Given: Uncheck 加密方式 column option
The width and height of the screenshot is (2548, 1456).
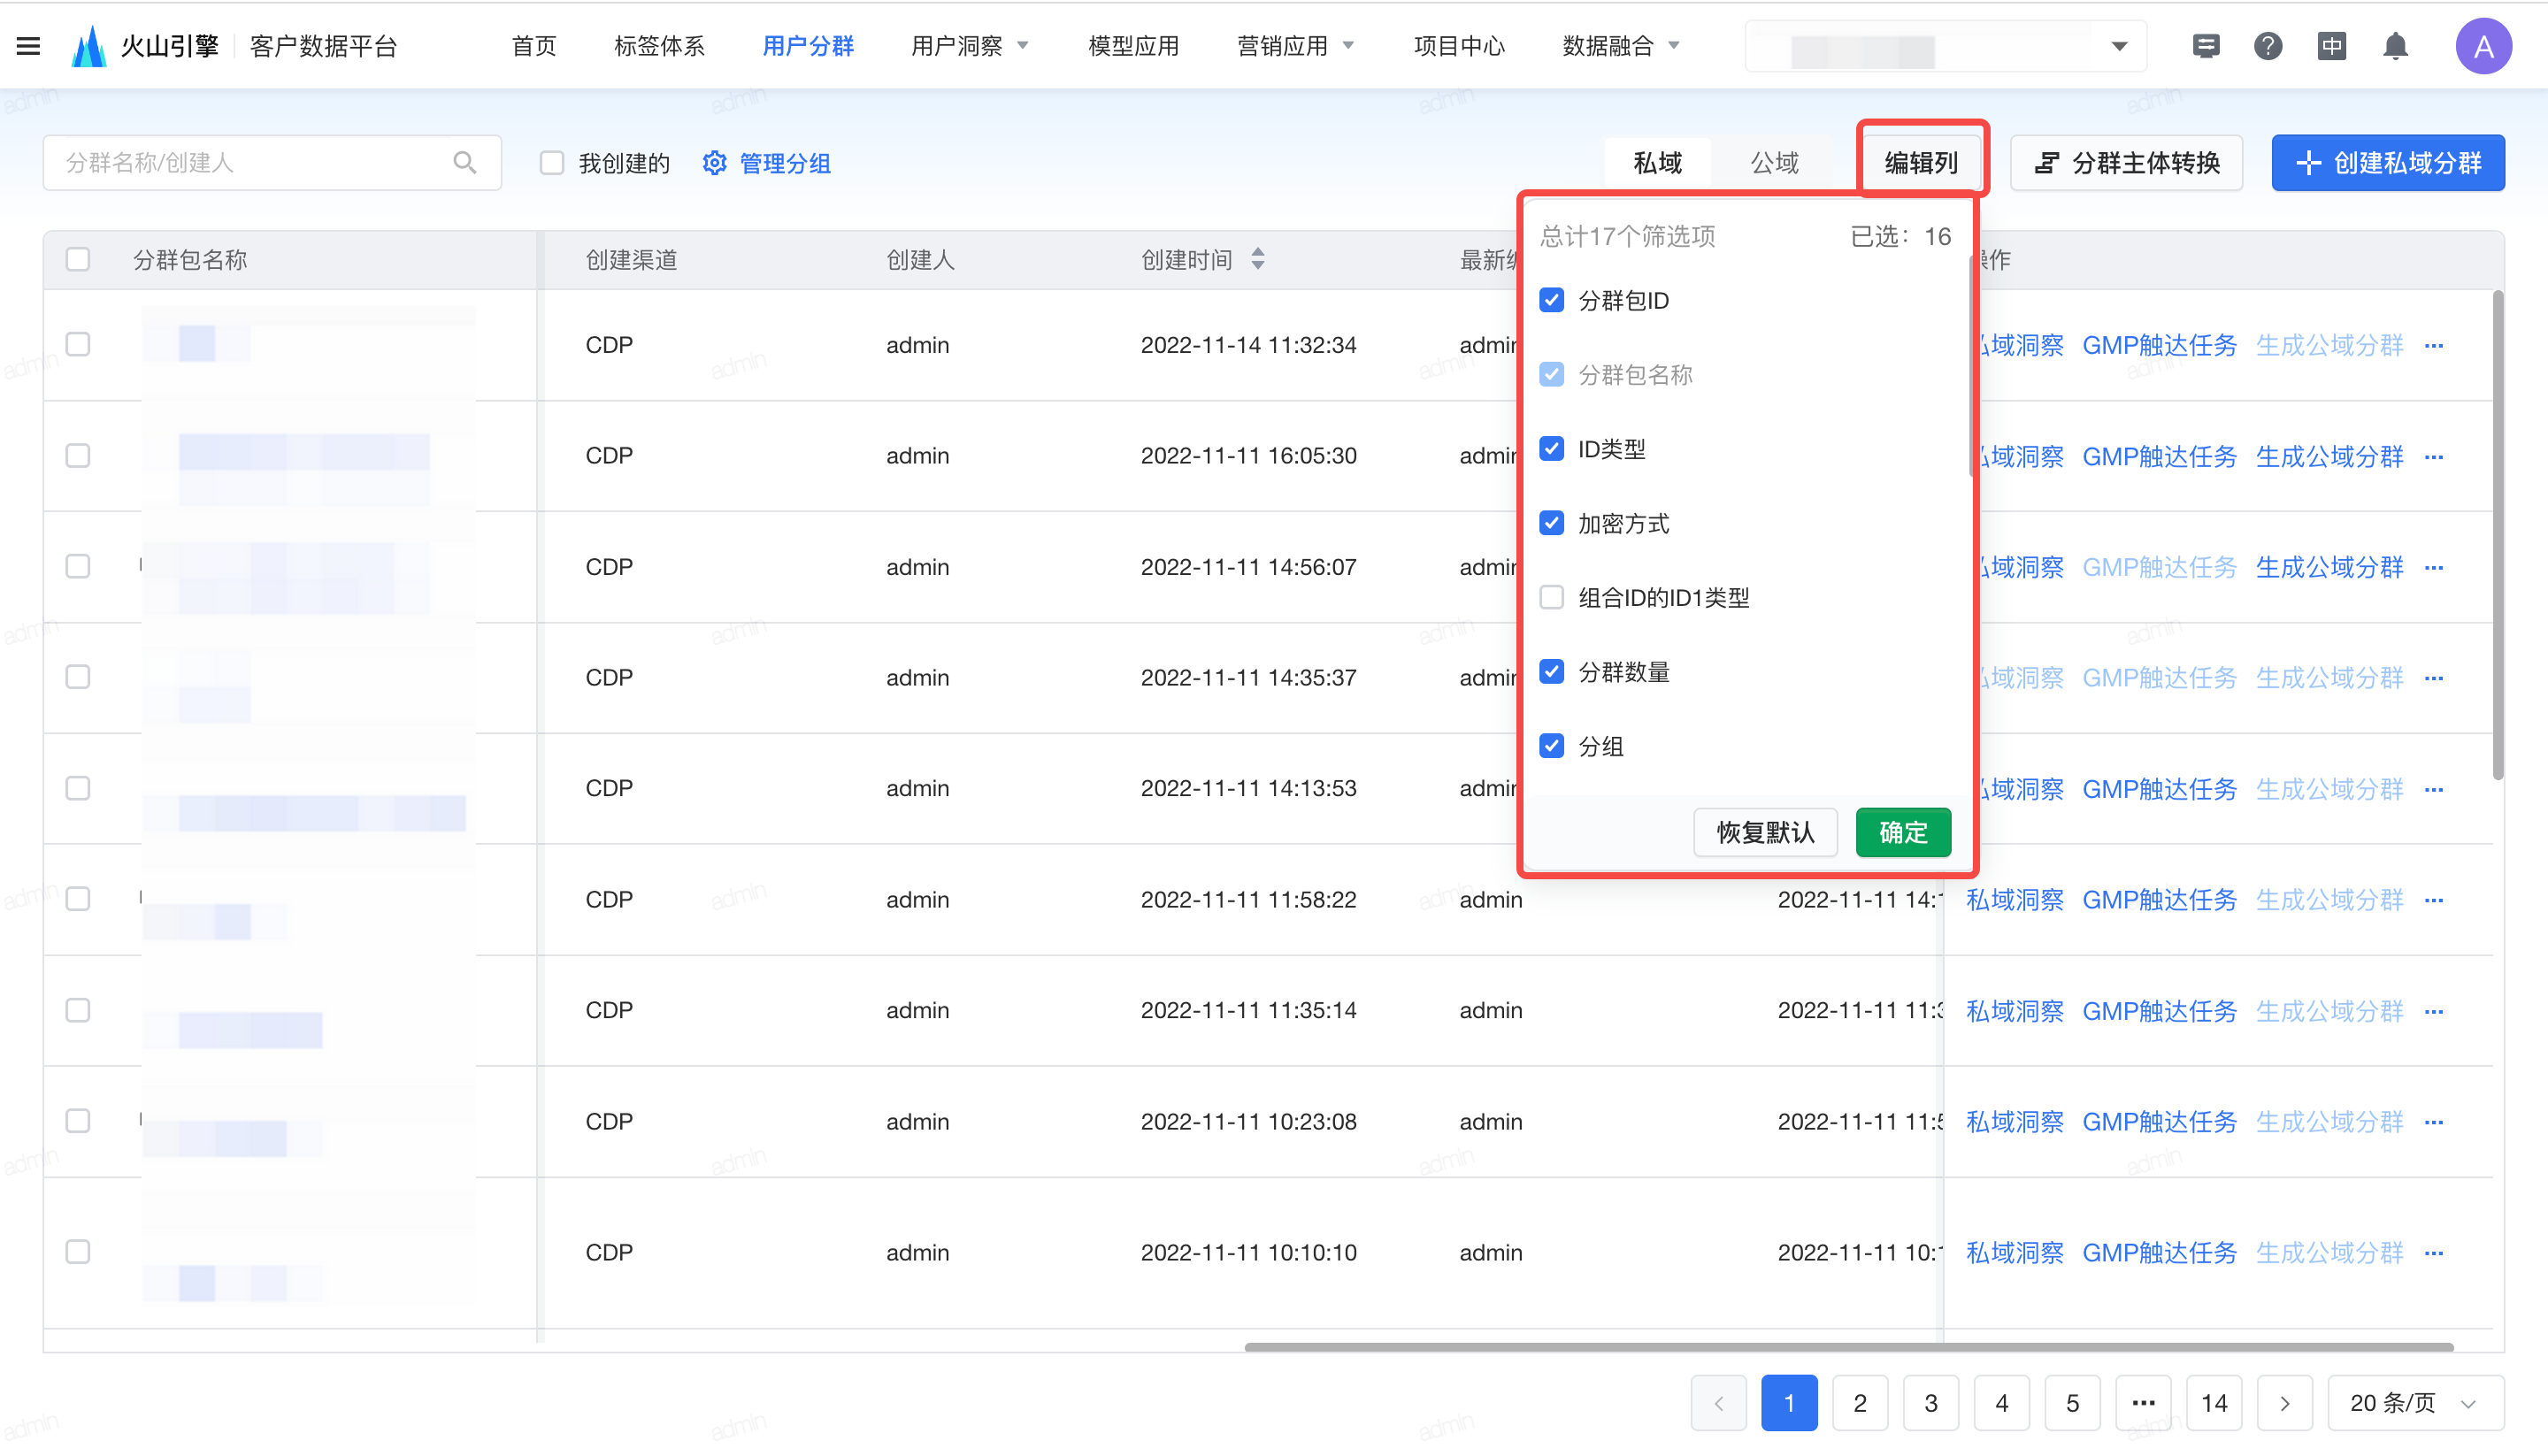Looking at the screenshot, I should 1551,523.
